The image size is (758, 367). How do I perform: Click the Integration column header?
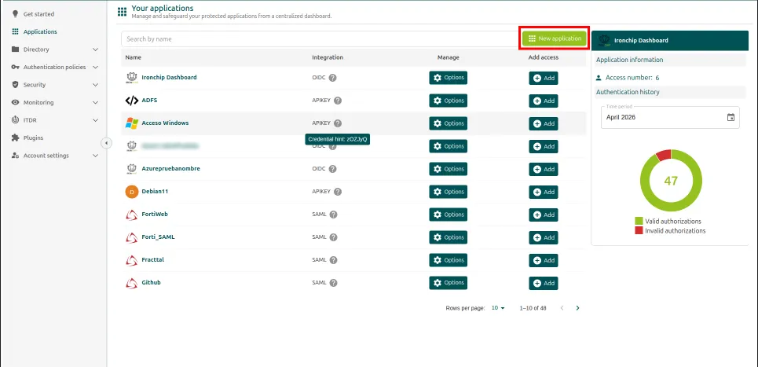328,57
